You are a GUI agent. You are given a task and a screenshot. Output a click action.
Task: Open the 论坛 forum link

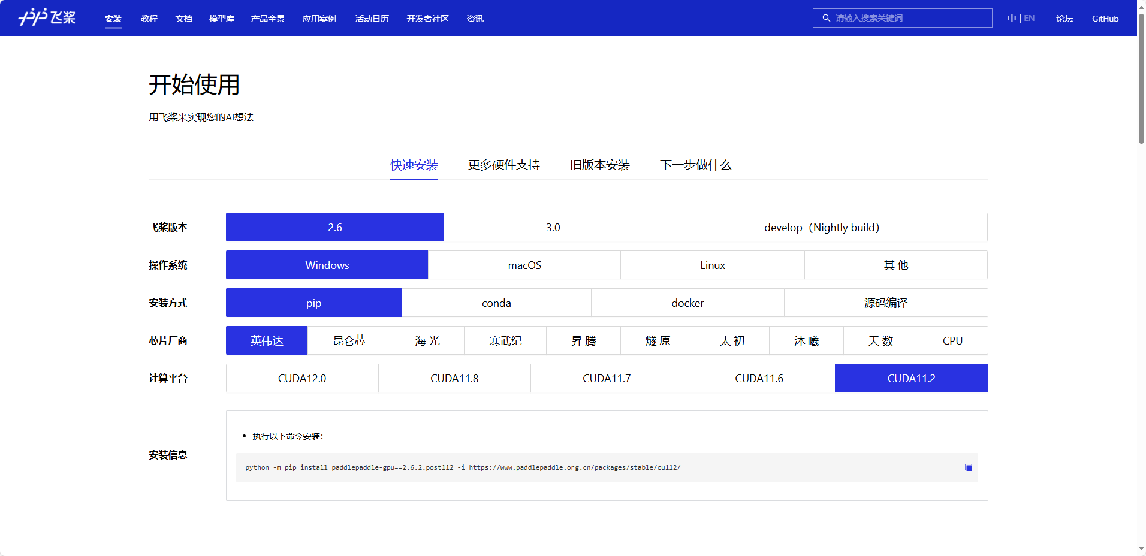click(1064, 19)
